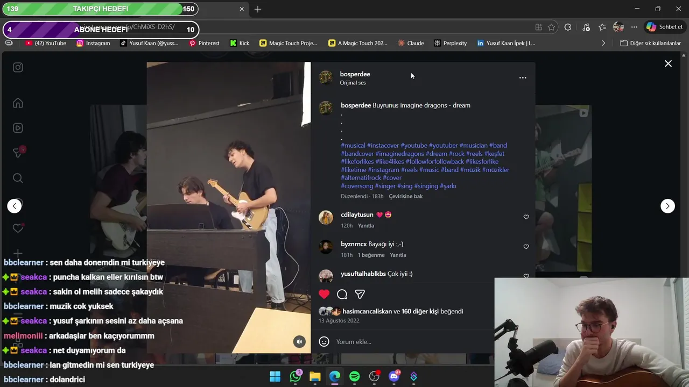Open Perplexity bookmark
Viewport: 689px width, 387px height.
(x=451, y=43)
